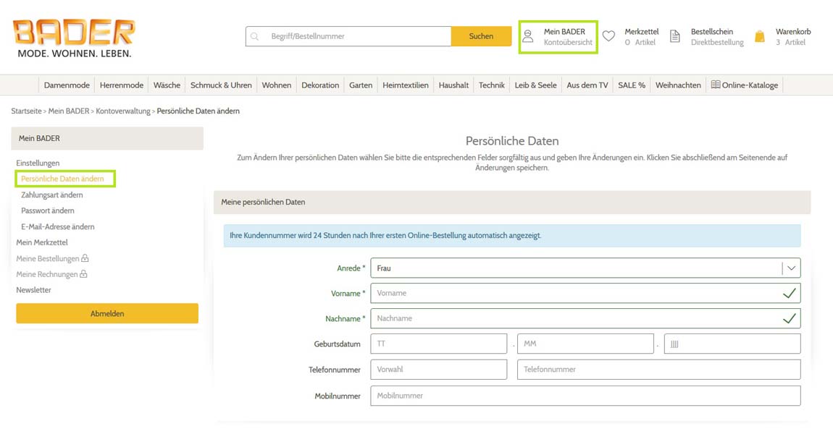Focus the Mobilnummer text field

point(585,396)
